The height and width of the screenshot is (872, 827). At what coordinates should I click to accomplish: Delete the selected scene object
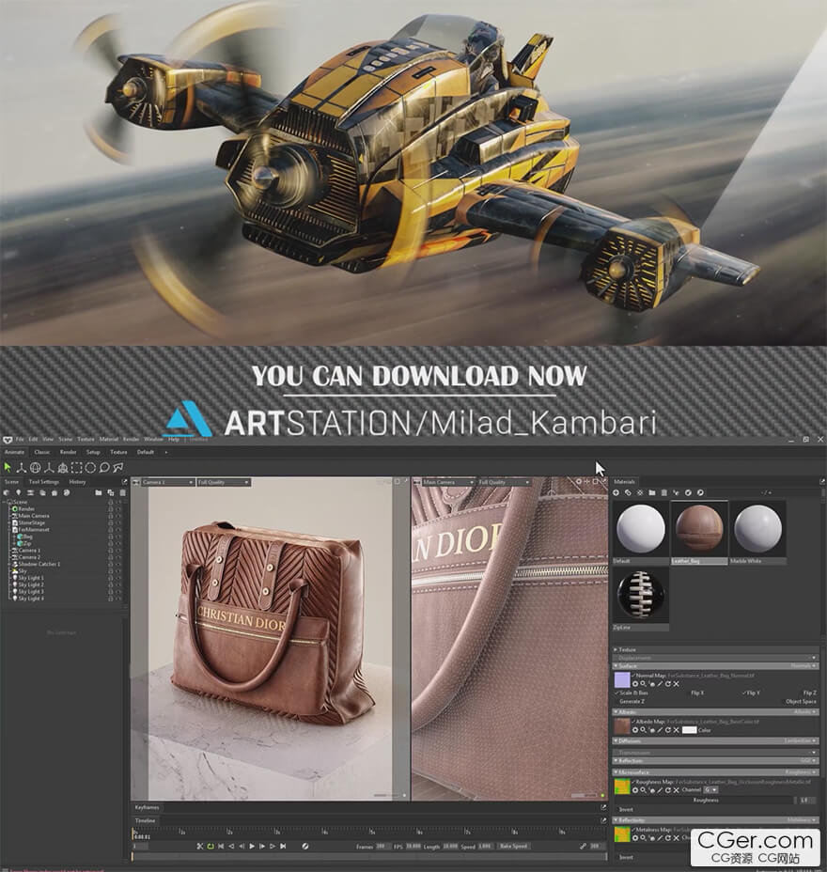122,492
